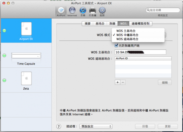Open the music (音樂) settings icon
The image size is (183, 132).
83,12
